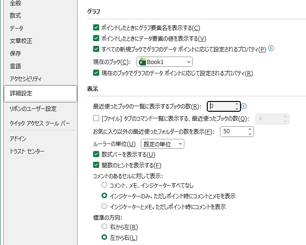Screen dimensions: 306x245
Task: Open アクセシビリティ options category
Action: click(26, 79)
